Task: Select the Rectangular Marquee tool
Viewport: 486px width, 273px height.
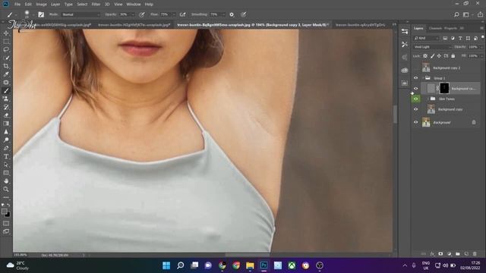Action: click(x=6, y=41)
